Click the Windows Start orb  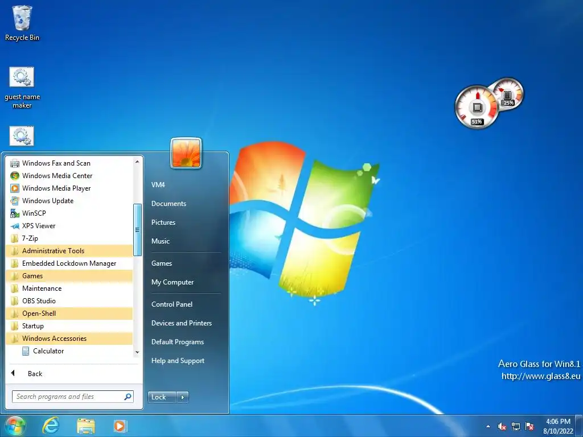click(15, 426)
